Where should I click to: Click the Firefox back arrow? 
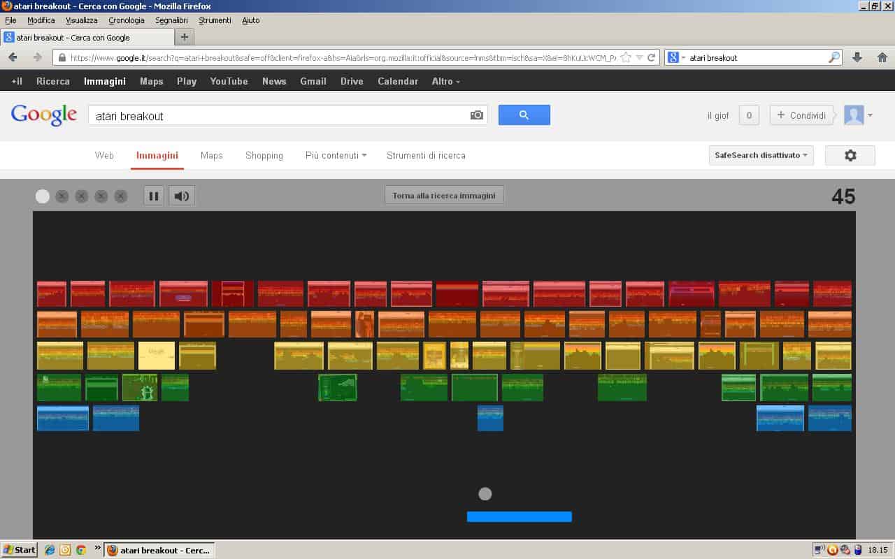point(13,57)
